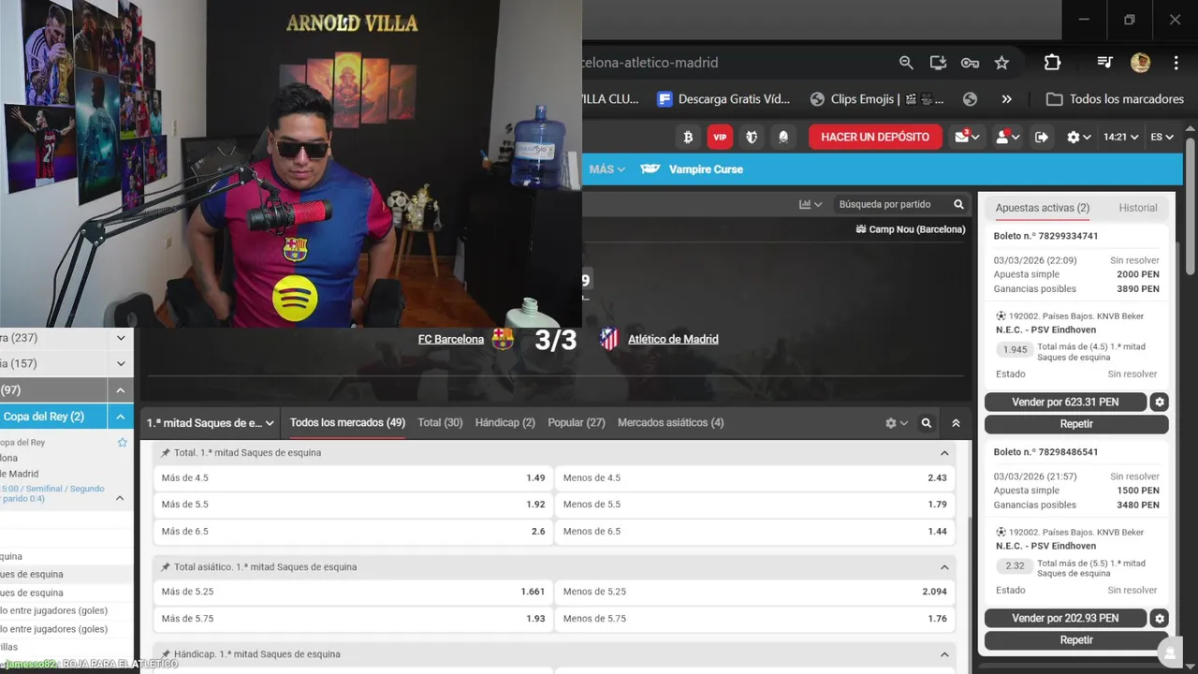The height and width of the screenshot is (674, 1198).
Task: Click the shield icon beside VIP
Action: (752, 137)
